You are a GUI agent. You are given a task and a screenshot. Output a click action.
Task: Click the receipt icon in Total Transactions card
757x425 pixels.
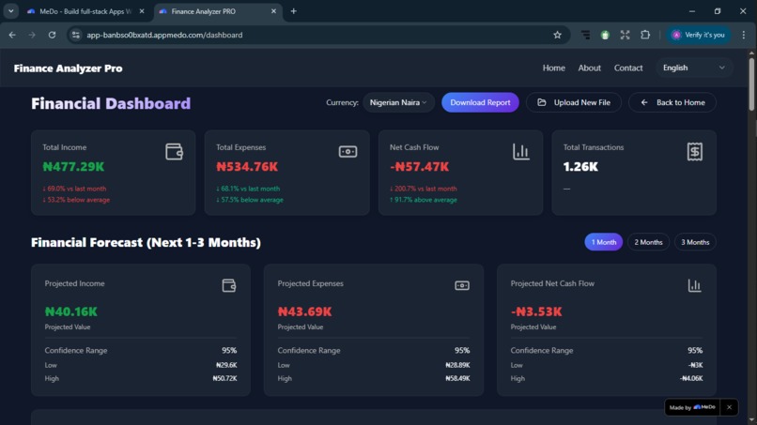click(x=695, y=151)
